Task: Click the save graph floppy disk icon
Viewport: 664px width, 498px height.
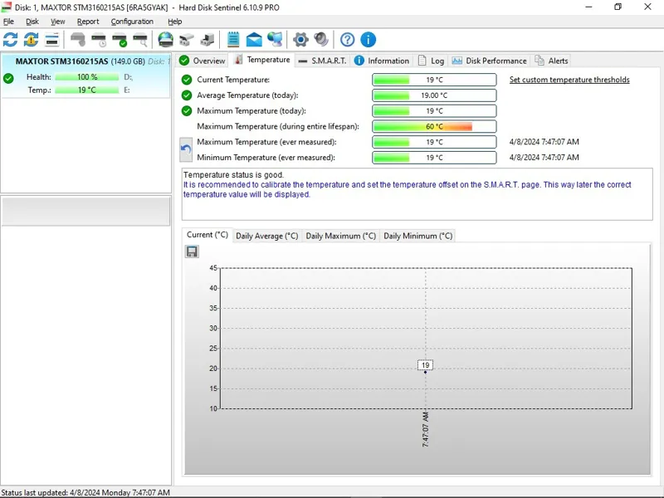Action: pyautogui.click(x=192, y=252)
